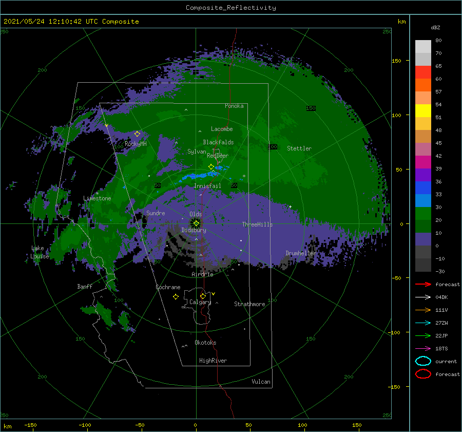
Task: Click the yellow diamond marker below Cochrane
Action: click(x=176, y=297)
